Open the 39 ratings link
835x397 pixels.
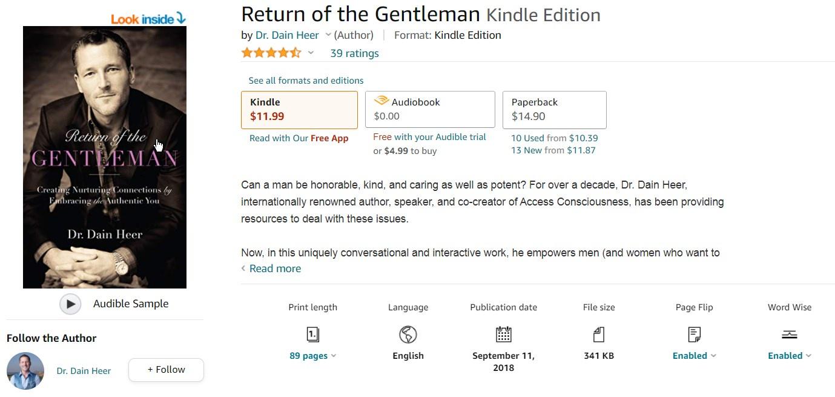354,53
